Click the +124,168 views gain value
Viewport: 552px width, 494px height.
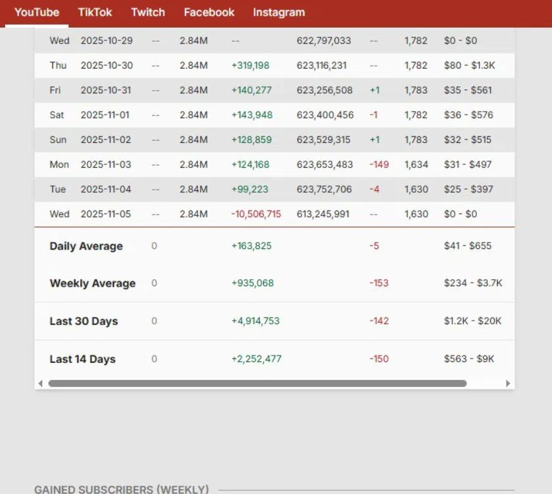coord(250,164)
